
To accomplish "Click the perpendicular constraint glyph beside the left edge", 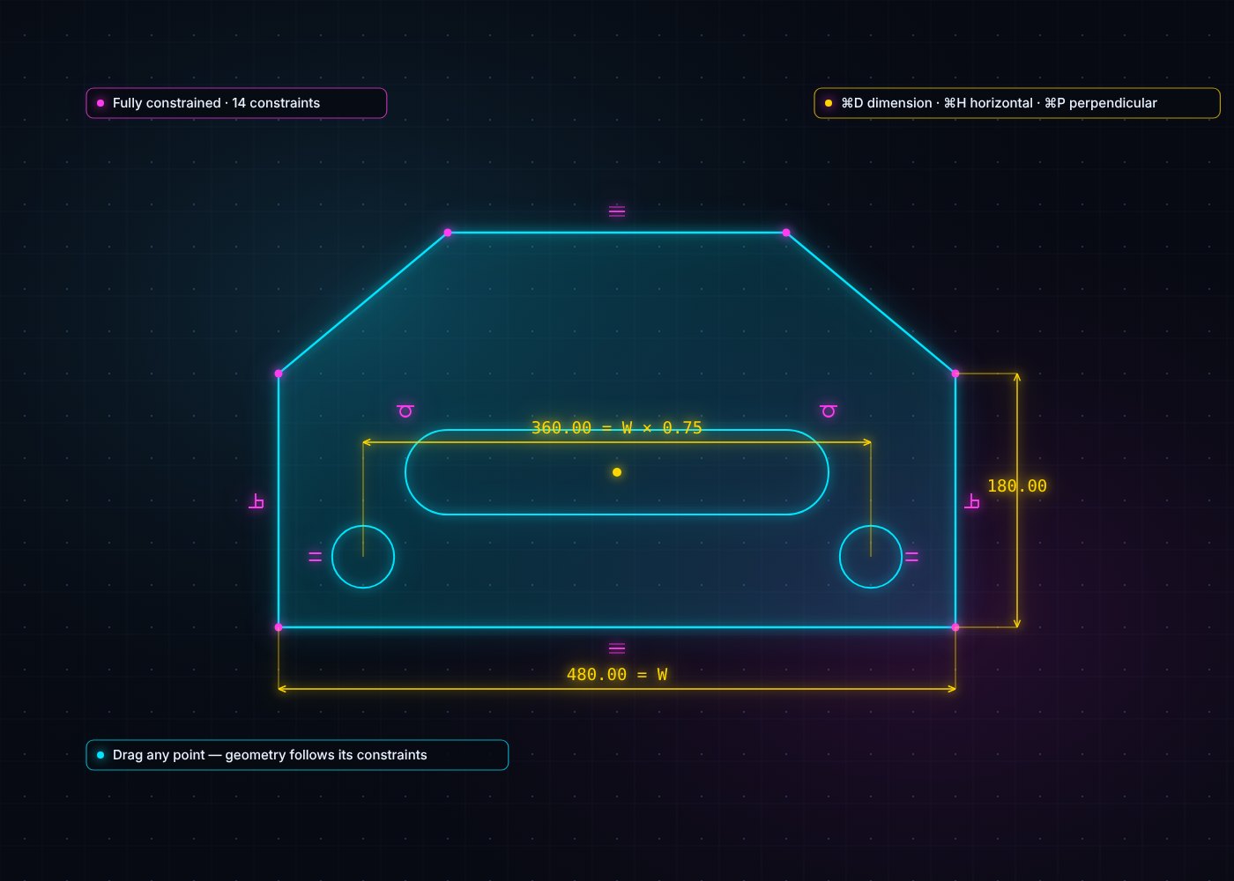I will pos(256,502).
